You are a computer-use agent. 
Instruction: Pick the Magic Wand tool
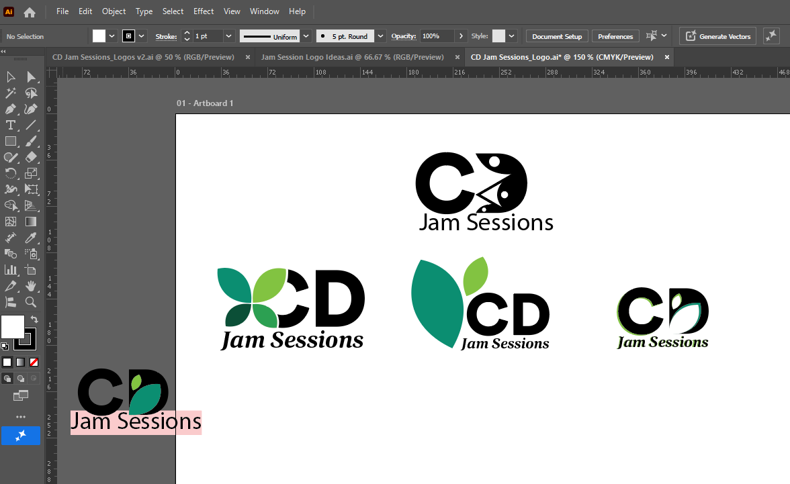pos(10,93)
